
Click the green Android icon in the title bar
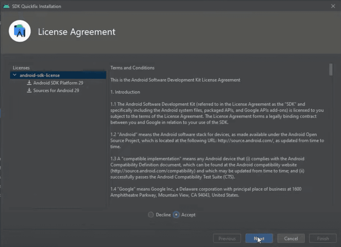(x=6, y=6)
